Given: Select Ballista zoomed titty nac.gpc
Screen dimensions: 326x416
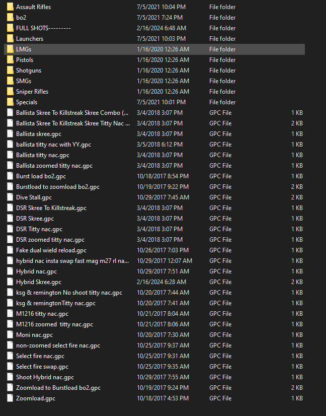Looking at the screenshot, I should point(54,166).
